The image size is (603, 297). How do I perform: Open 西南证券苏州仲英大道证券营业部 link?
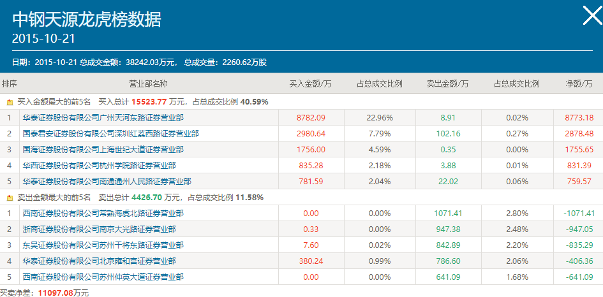103,277
